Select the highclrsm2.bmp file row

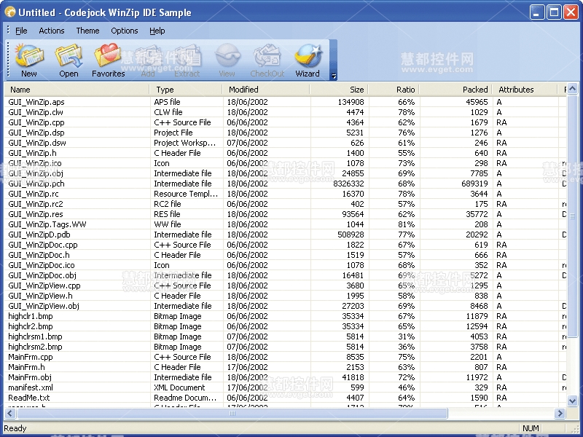286,347
